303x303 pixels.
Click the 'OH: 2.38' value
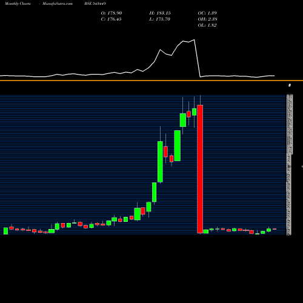click(207, 19)
